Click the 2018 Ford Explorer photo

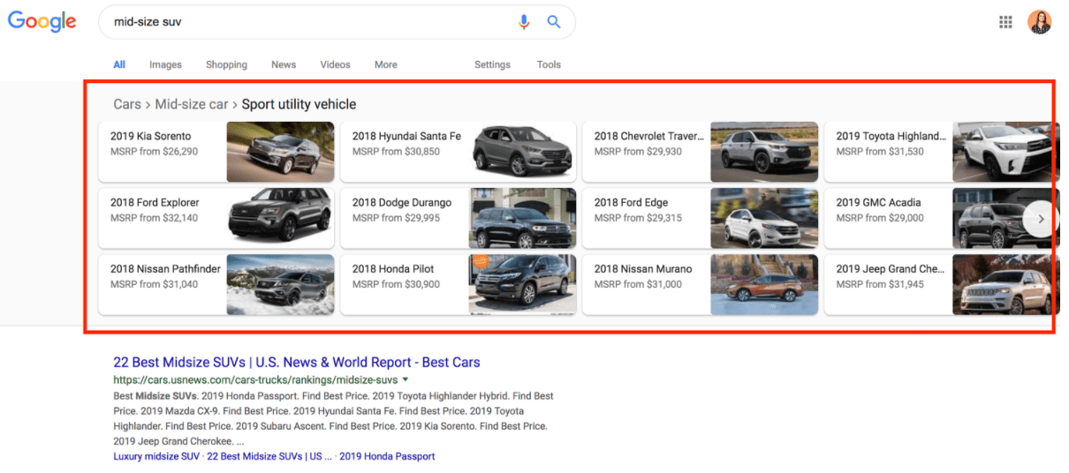pyautogui.click(x=280, y=218)
